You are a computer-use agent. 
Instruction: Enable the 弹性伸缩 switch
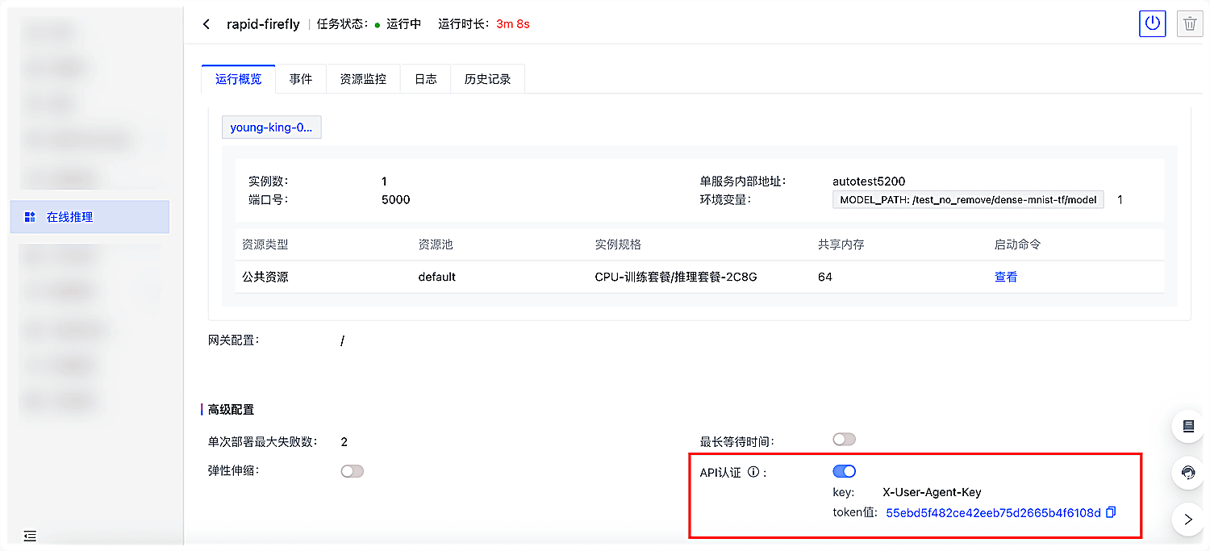coord(353,471)
